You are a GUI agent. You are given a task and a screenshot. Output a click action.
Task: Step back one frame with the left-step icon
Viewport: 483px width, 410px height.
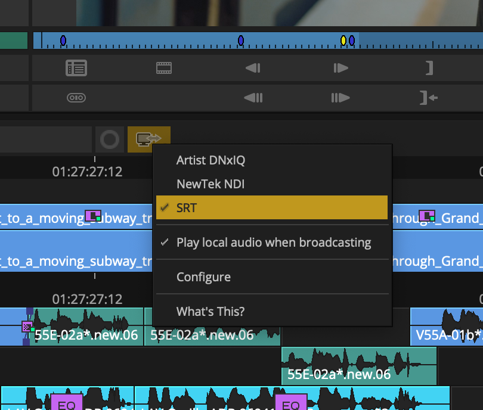tap(252, 67)
